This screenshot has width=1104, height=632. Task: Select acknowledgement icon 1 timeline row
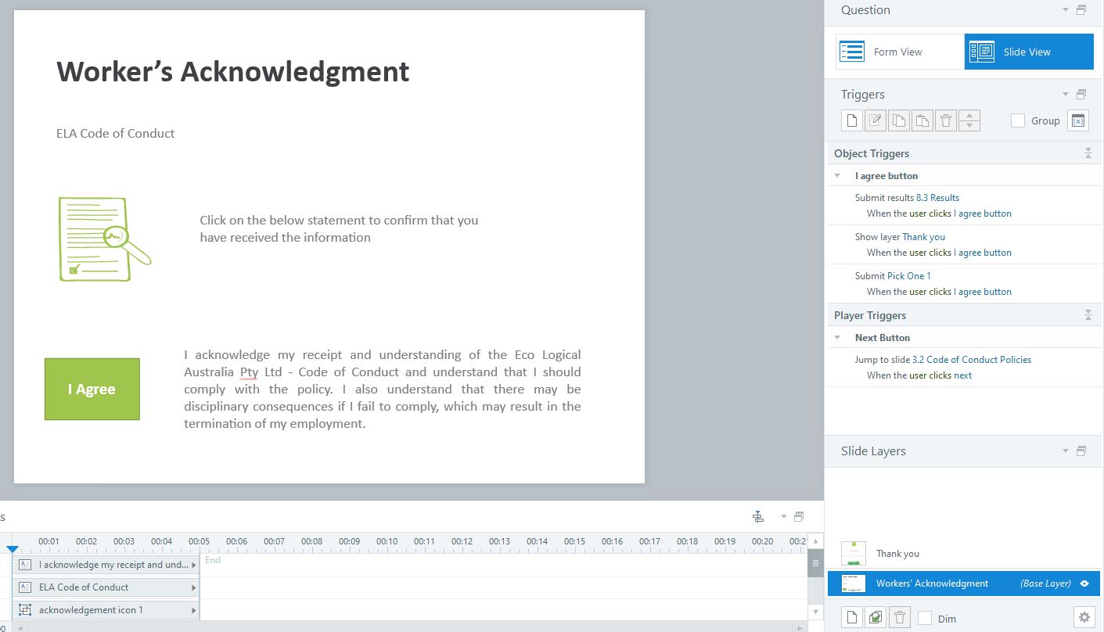[x=106, y=610]
